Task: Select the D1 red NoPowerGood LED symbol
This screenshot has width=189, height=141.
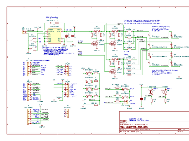Action: (x=50, y=23)
